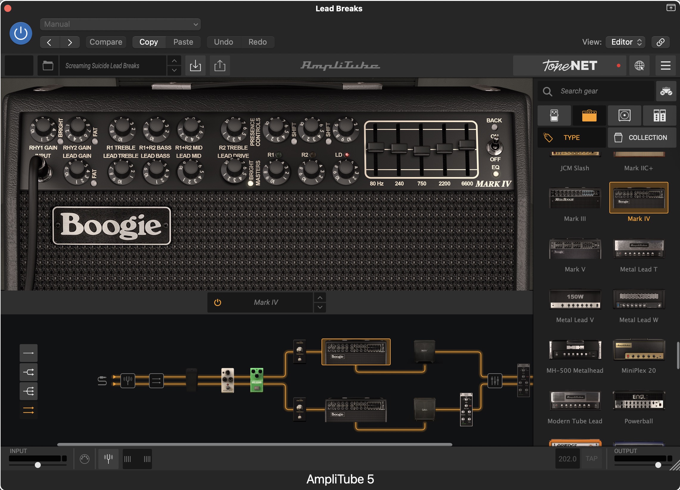Image resolution: width=680 pixels, height=490 pixels.
Task: Open the View Editor dropdown
Action: 625,42
